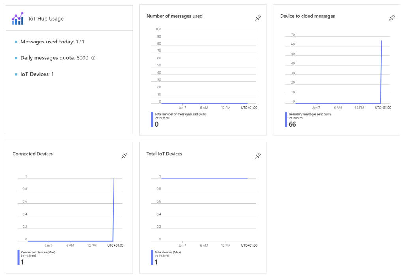The height and width of the screenshot is (278, 404).
Task: Pin the Total IoT Devices chart
Action: (258, 156)
